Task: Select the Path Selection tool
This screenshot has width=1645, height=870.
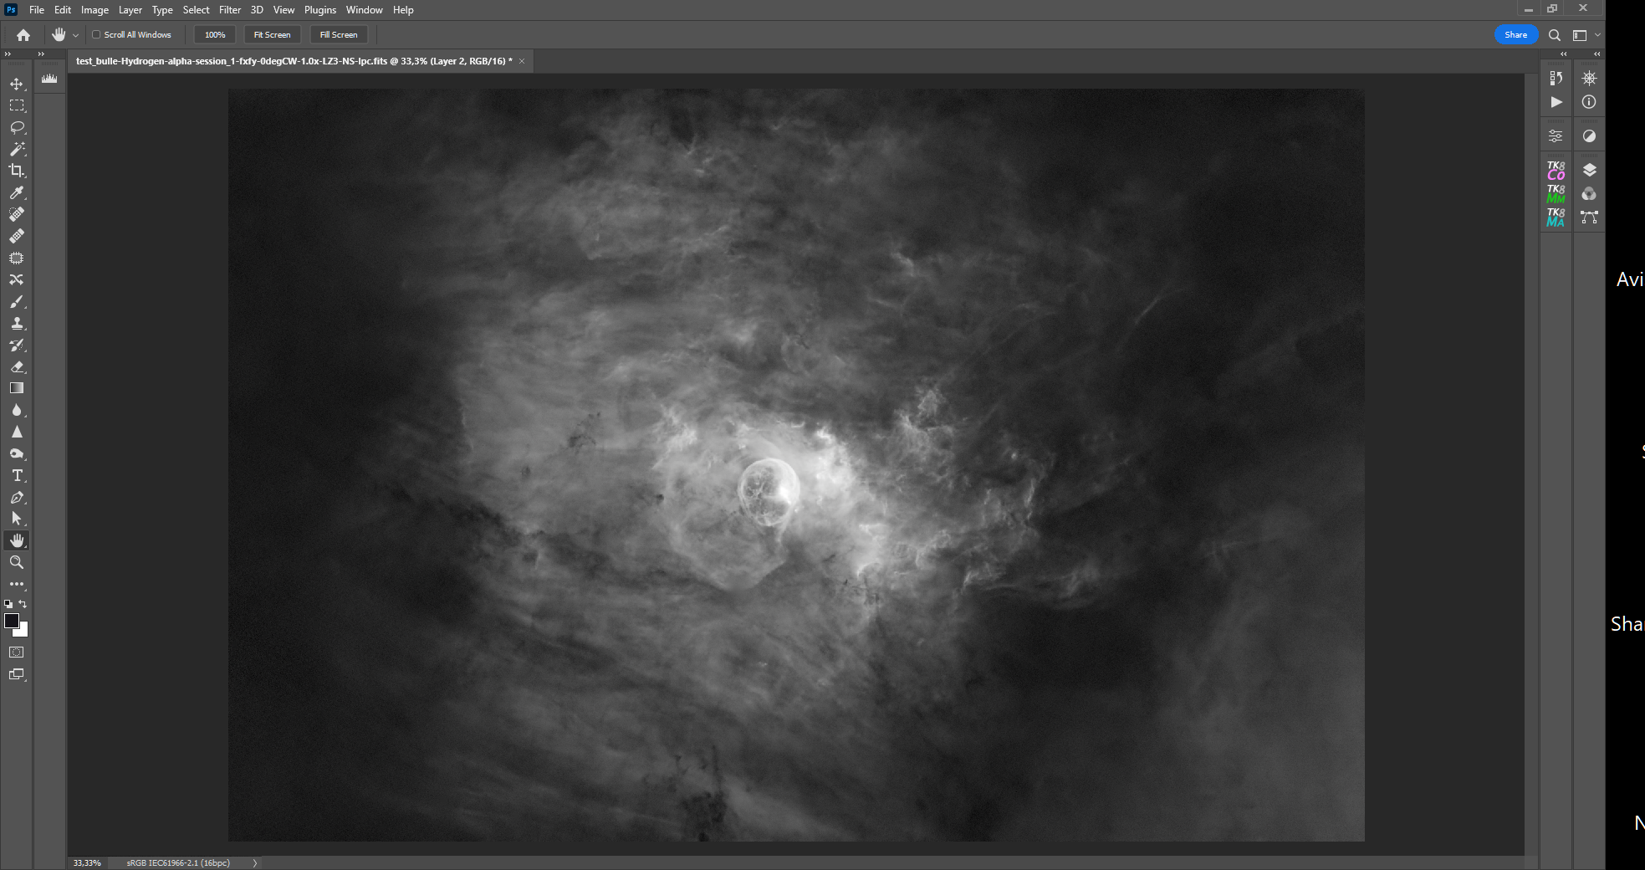Action: (17, 519)
